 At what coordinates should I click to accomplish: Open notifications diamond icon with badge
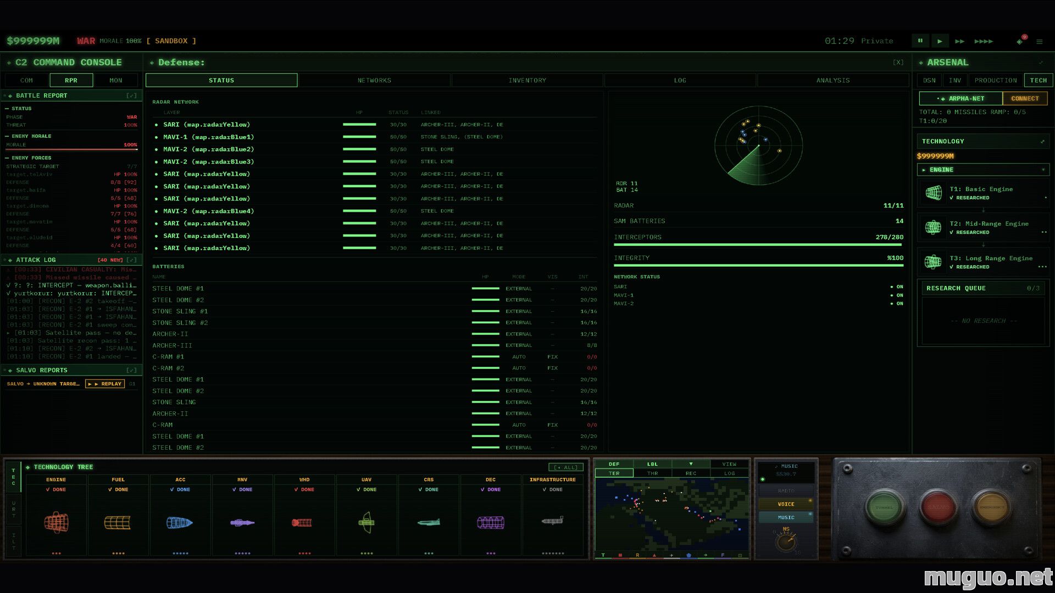(x=1021, y=41)
